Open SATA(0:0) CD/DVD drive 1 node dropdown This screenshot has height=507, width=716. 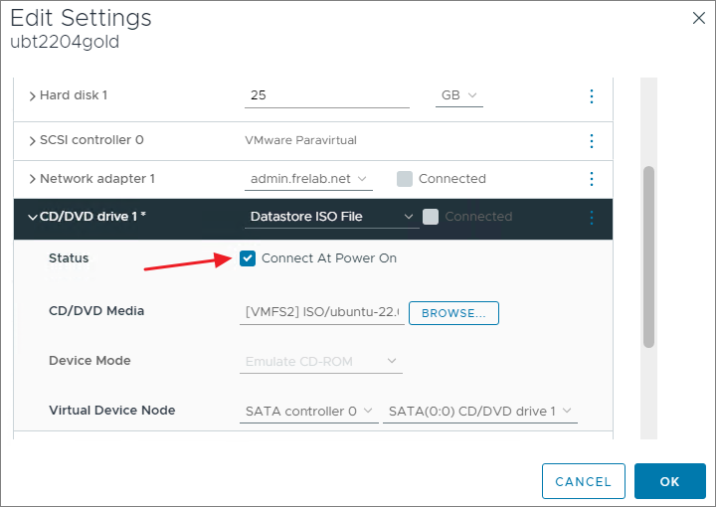[479, 411]
